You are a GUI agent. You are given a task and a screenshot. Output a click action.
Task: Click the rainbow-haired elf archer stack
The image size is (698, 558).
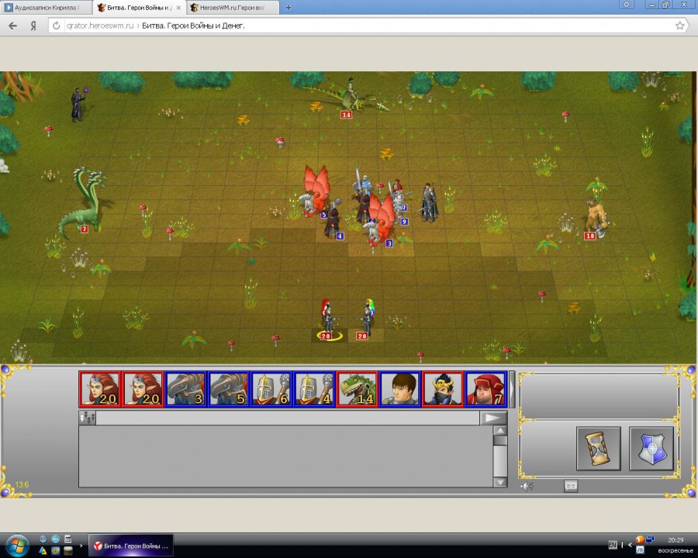click(x=366, y=319)
